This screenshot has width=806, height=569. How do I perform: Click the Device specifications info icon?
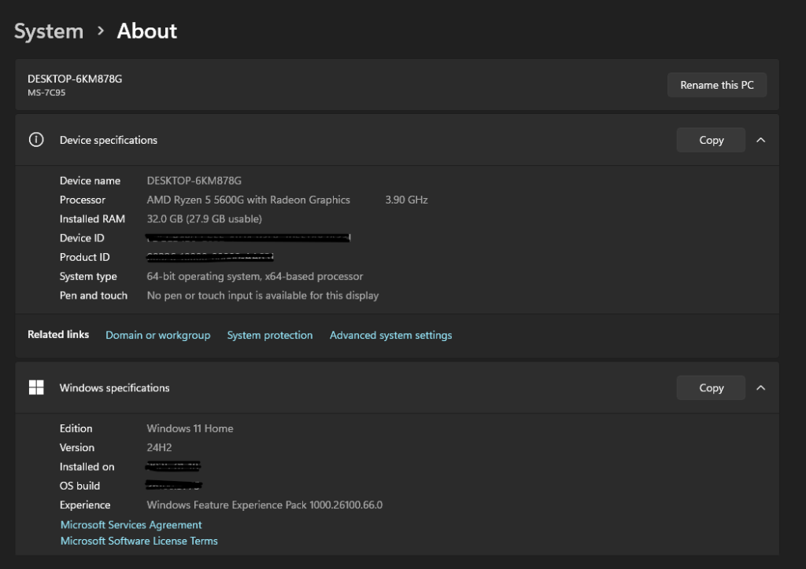click(x=36, y=140)
